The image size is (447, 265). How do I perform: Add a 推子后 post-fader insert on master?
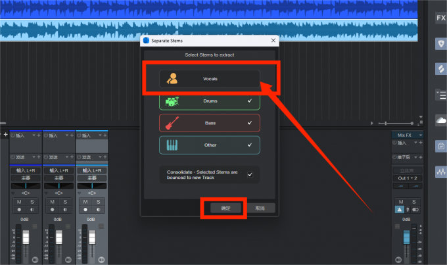[421, 157]
